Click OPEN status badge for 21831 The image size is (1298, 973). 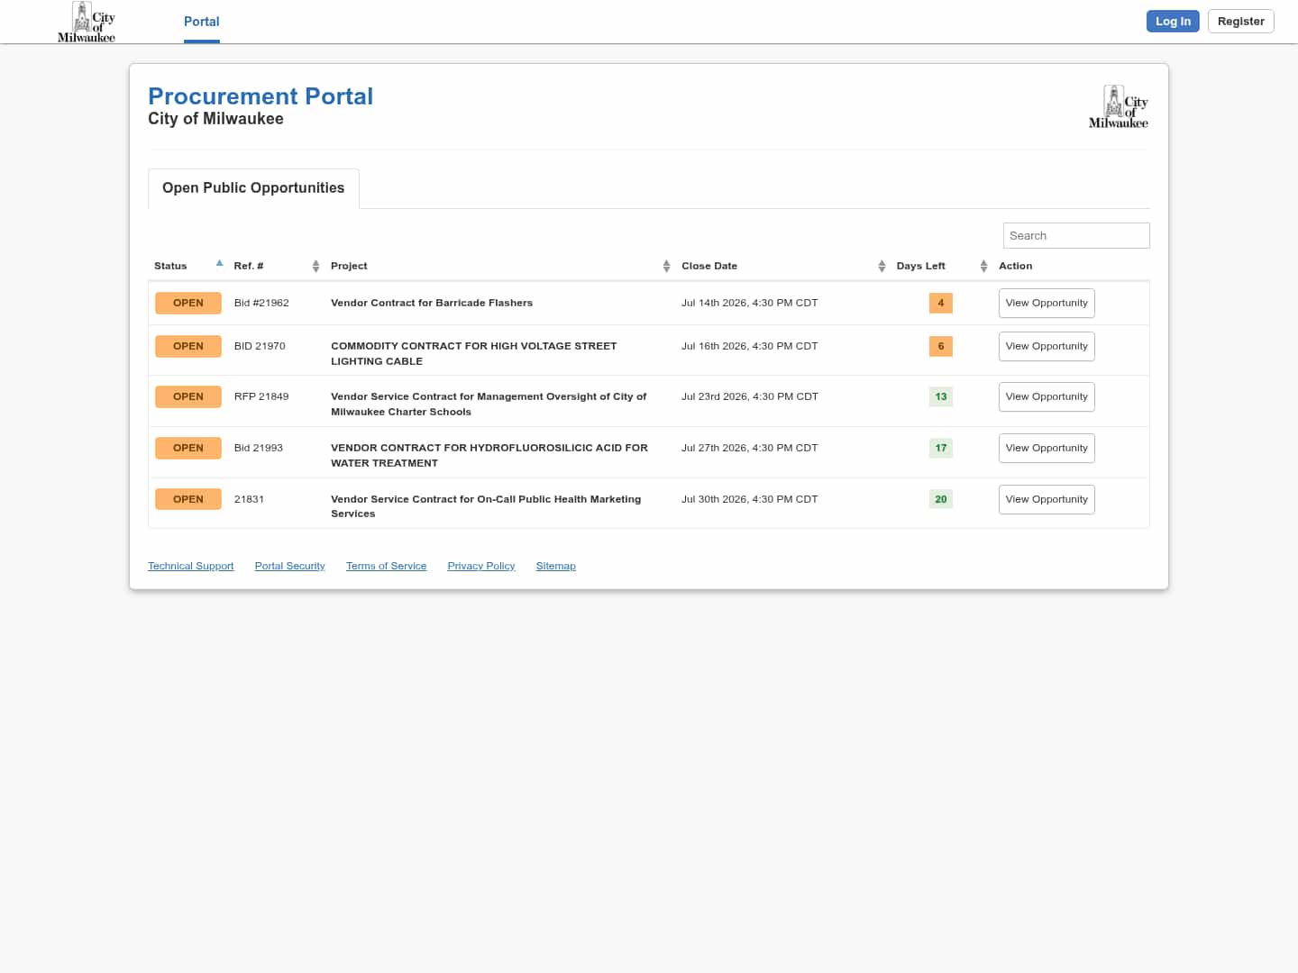coord(188,500)
